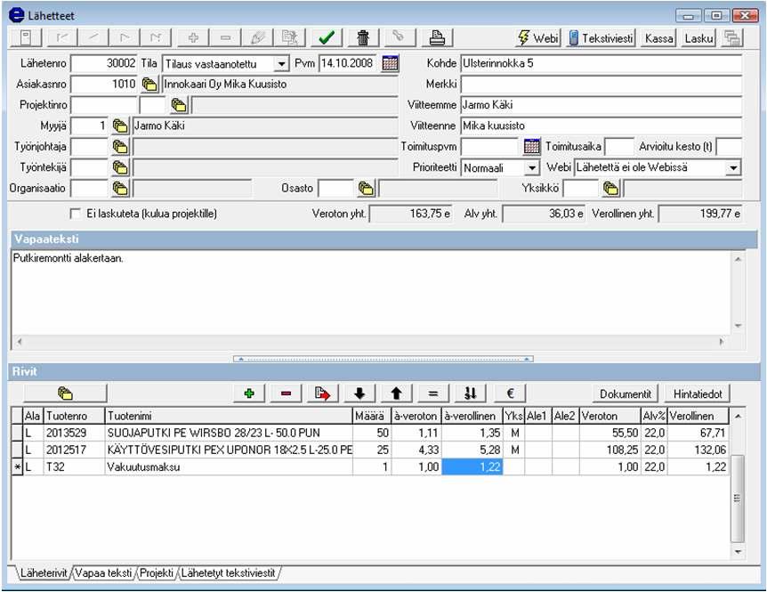Click the equals sign row button
767x592 pixels.
(433, 393)
